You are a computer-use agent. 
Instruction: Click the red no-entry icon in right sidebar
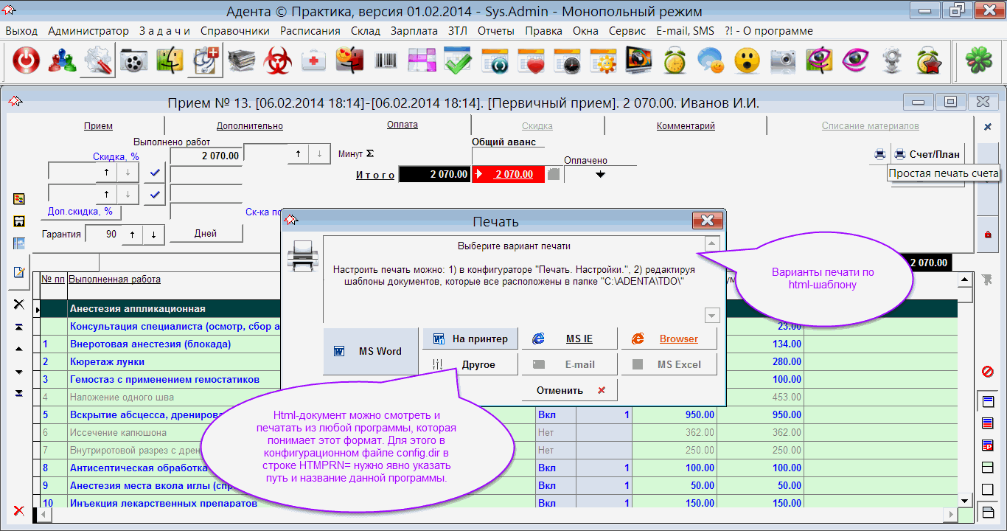(988, 371)
